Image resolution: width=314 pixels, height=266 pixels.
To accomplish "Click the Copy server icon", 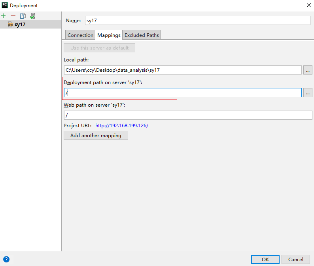I will (x=23, y=16).
